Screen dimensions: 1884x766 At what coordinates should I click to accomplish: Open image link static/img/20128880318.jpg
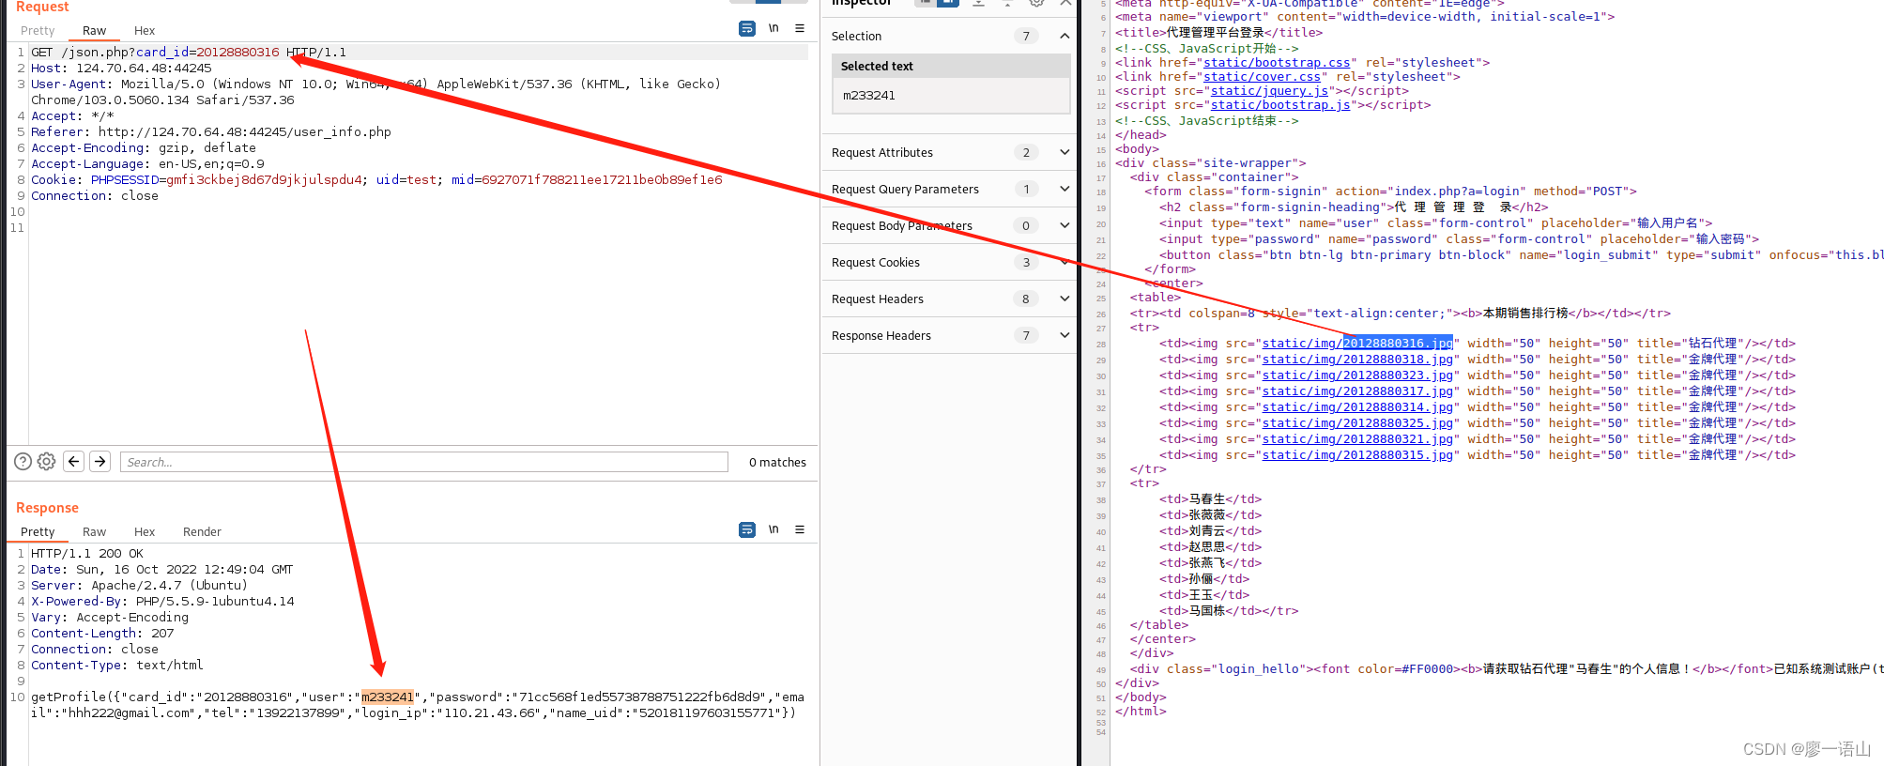pos(1357,360)
